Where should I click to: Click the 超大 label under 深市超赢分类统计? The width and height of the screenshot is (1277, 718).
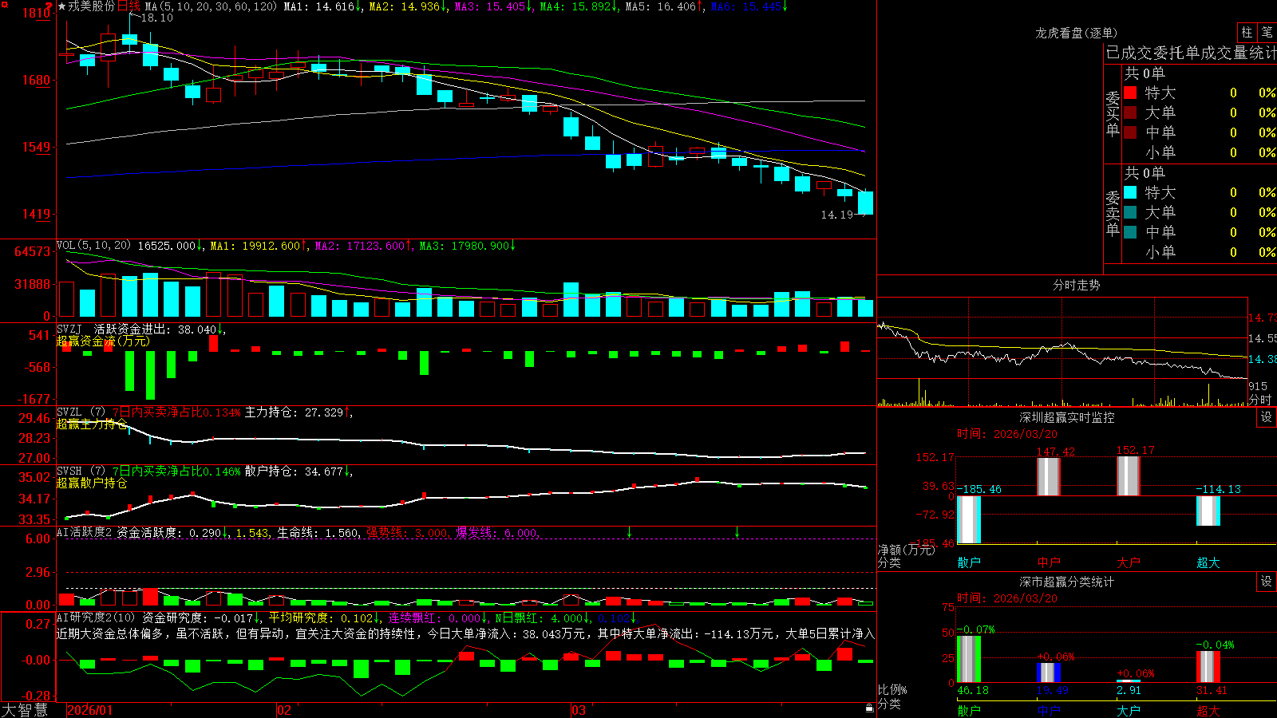[x=1208, y=710]
